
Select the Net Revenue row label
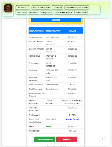coord(34,56)
